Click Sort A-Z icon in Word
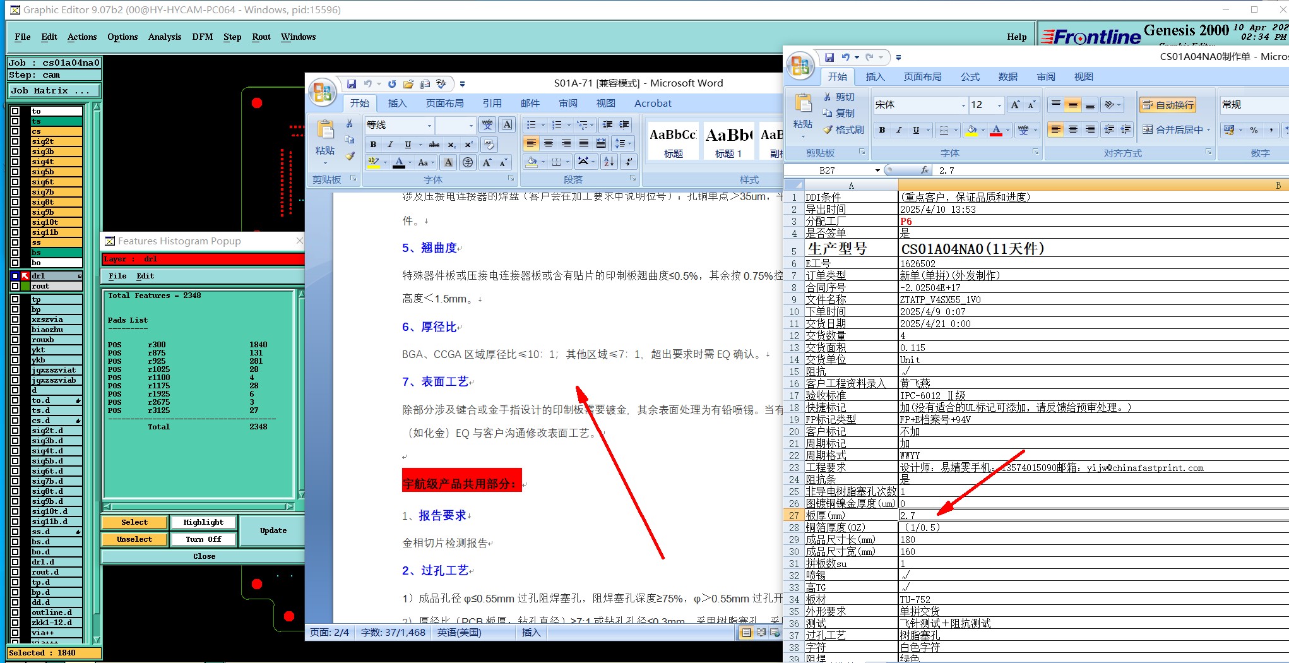 [x=609, y=162]
